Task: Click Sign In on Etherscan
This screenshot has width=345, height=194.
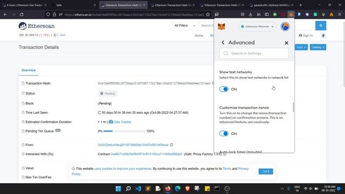Action: [306, 36]
